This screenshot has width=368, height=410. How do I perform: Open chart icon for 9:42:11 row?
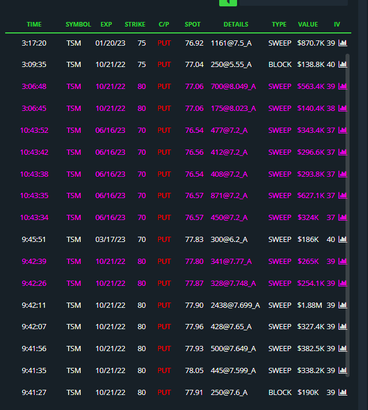coord(343,305)
